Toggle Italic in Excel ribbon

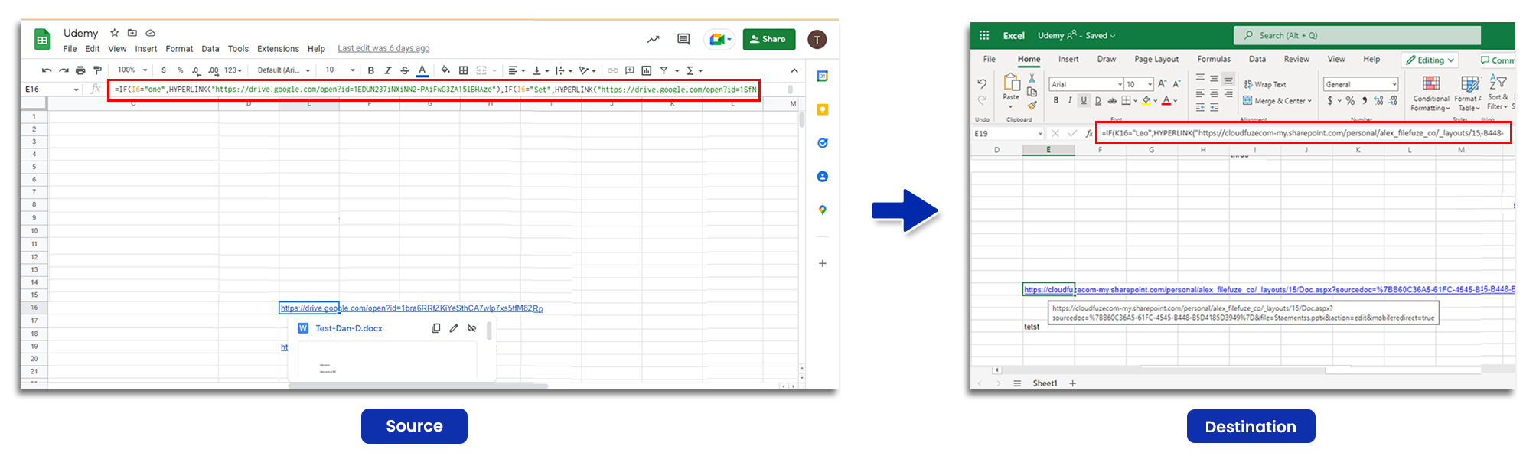pyautogui.click(x=1070, y=100)
